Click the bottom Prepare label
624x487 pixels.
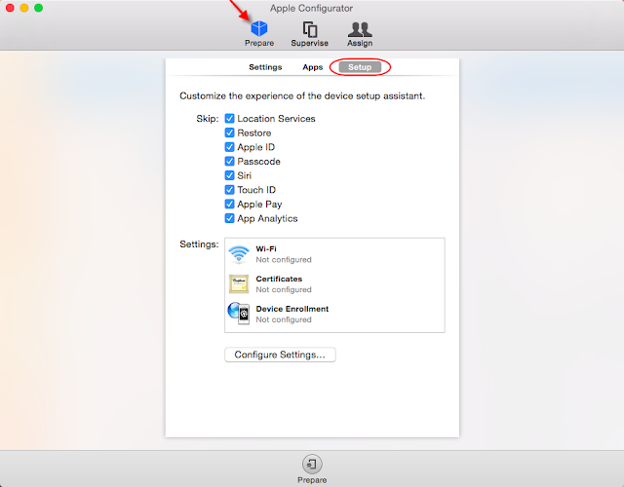tap(312, 480)
